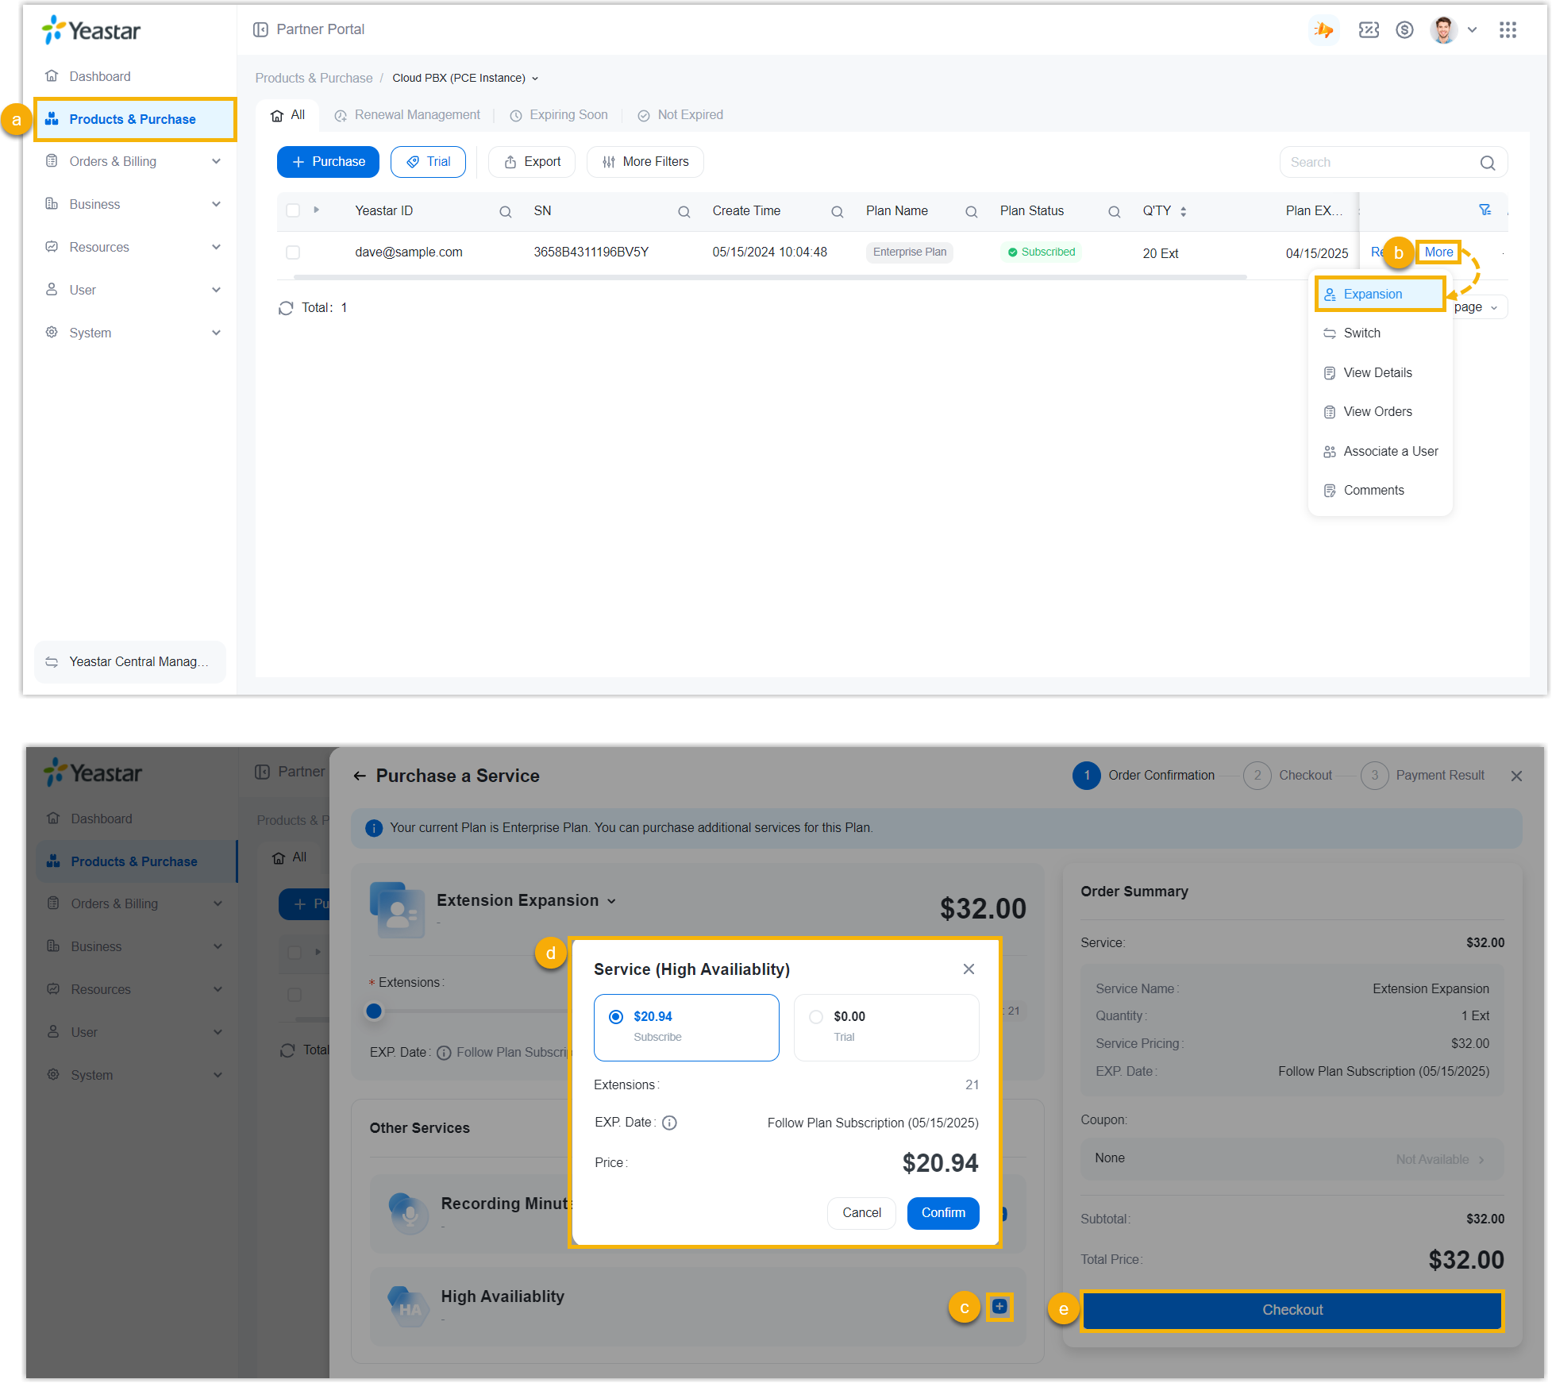Choose Switch from the More menu

point(1361,333)
